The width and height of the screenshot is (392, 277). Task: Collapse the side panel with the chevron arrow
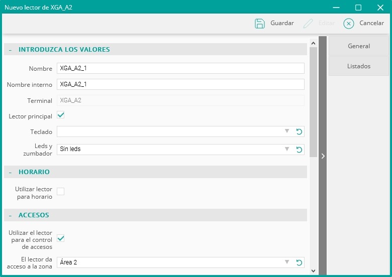[323, 156]
